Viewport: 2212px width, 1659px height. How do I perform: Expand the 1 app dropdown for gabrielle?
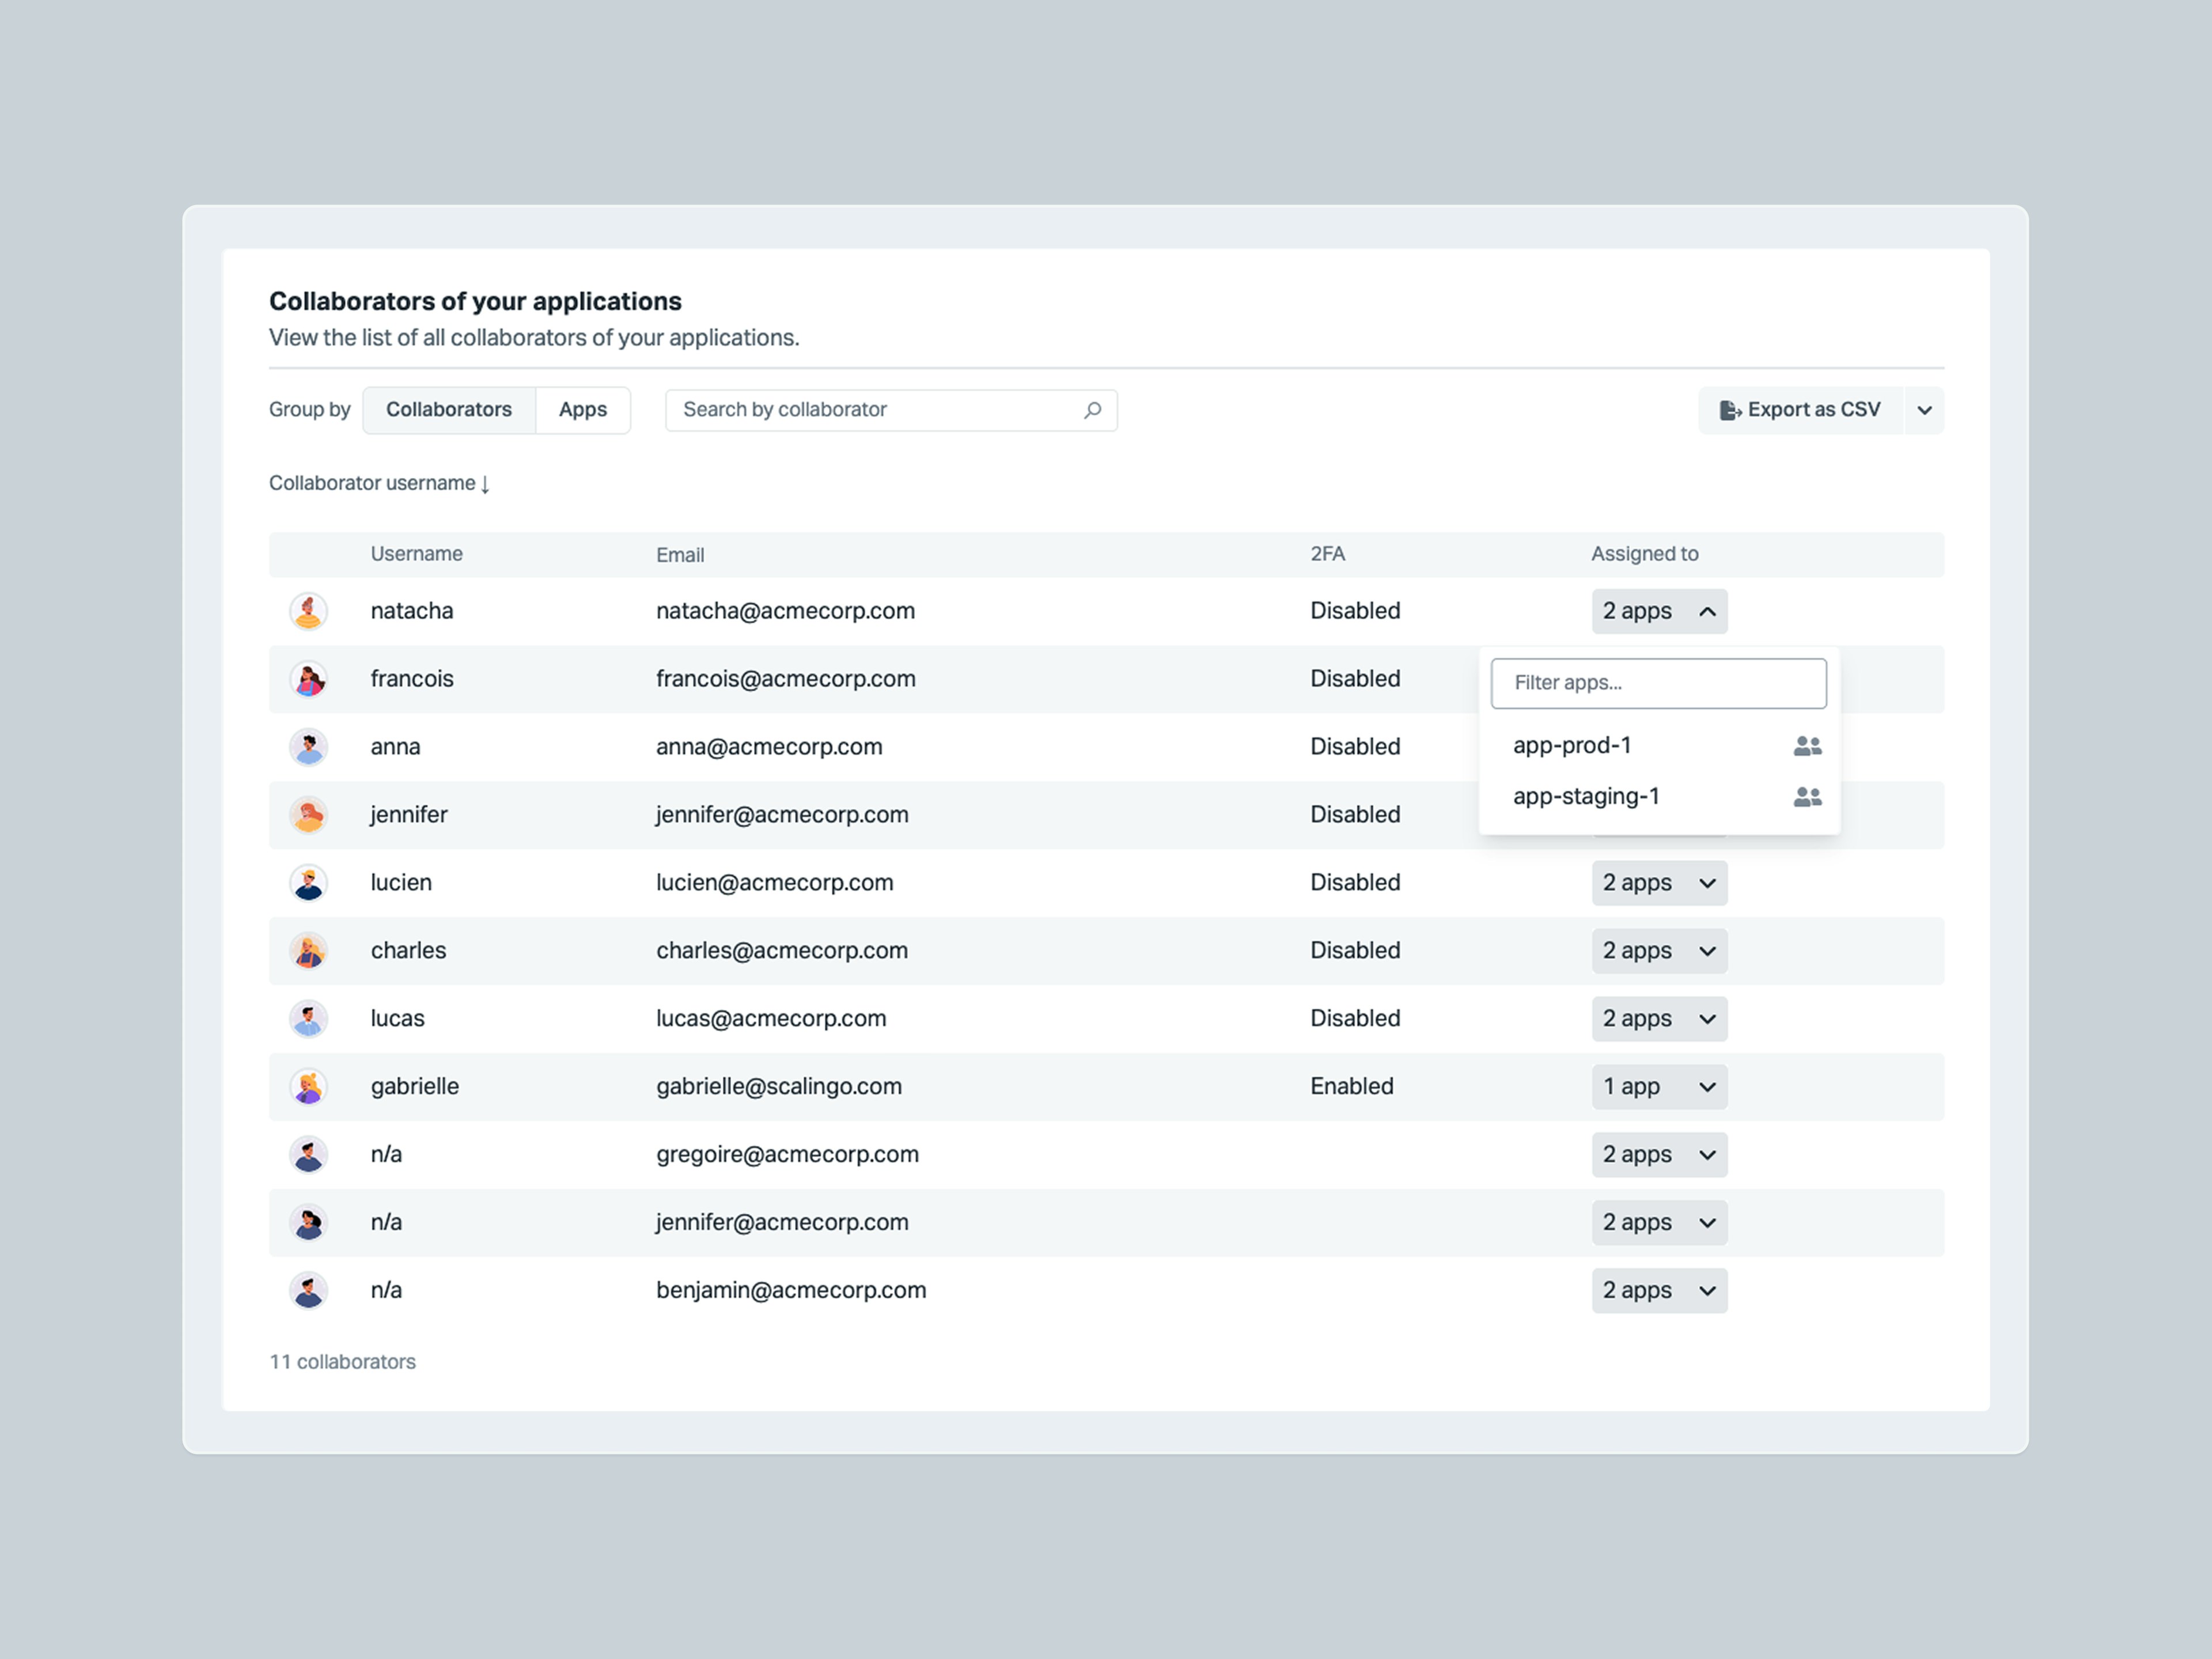click(1659, 1087)
